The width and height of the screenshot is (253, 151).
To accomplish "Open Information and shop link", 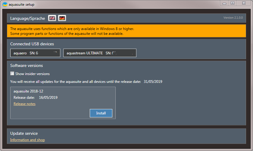I will tap(27, 140).
